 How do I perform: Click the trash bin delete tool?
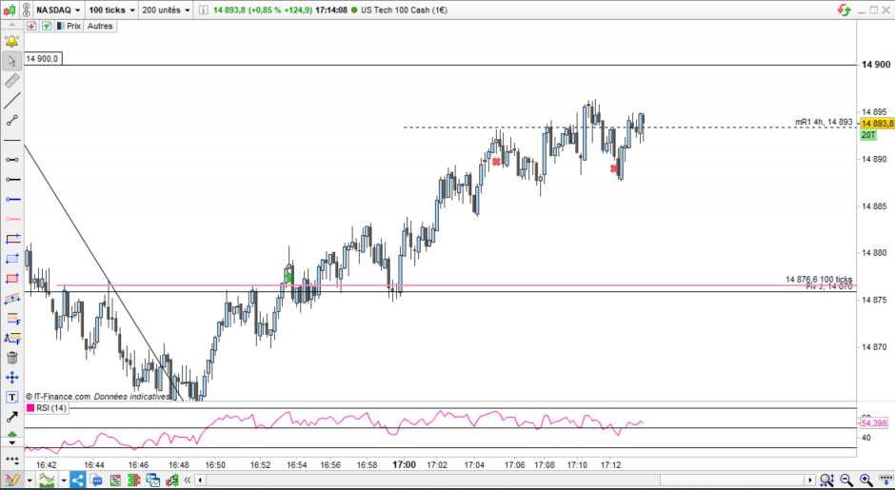[x=11, y=358]
